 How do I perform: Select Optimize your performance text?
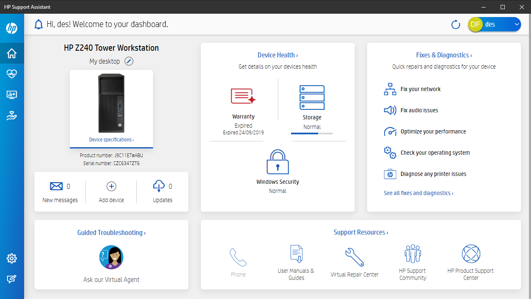(433, 131)
